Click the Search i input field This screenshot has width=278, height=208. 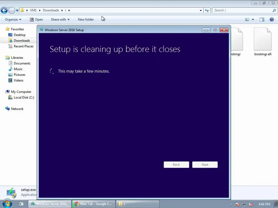(x=242, y=10)
